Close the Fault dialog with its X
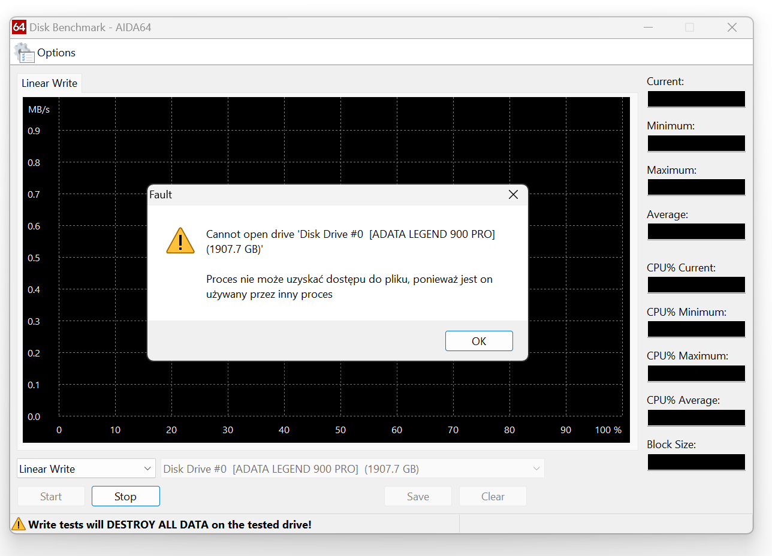 point(513,195)
